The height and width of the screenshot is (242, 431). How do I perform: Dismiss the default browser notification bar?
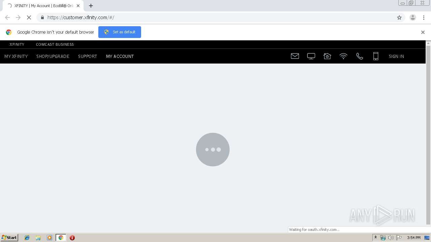tap(423, 32)
